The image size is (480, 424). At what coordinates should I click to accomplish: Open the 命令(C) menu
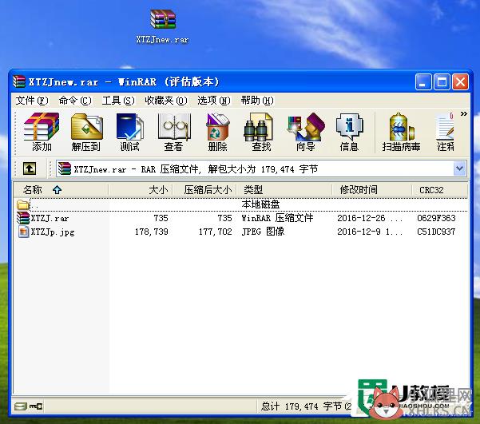(x=75, y=101)
